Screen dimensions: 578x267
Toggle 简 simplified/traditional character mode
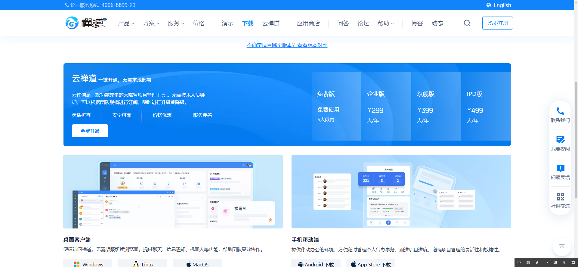tap(528, 263)
